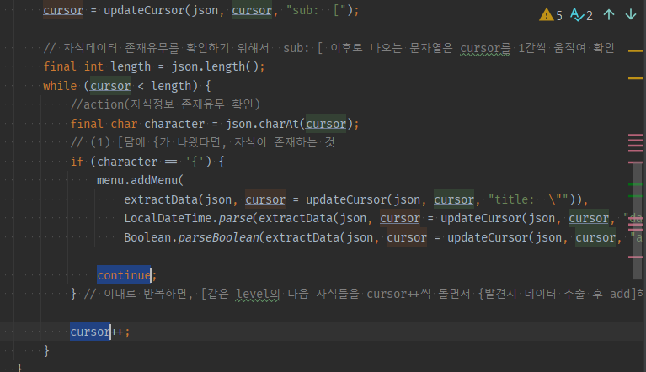Select the highlighted 'continue' keyword

[x=124, y=275]
